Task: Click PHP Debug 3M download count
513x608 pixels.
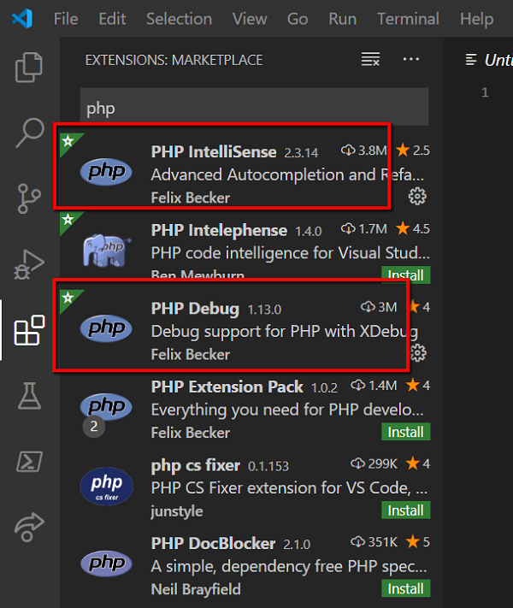Action: pyautogui.click(x=379, y=307)
